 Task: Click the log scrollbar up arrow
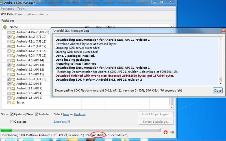(220, 39)
